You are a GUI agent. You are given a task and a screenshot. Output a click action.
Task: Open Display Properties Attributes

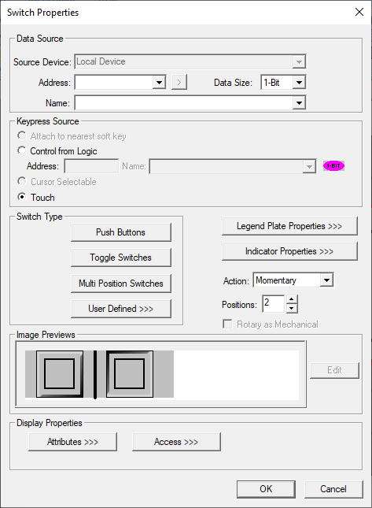(73, 442)
